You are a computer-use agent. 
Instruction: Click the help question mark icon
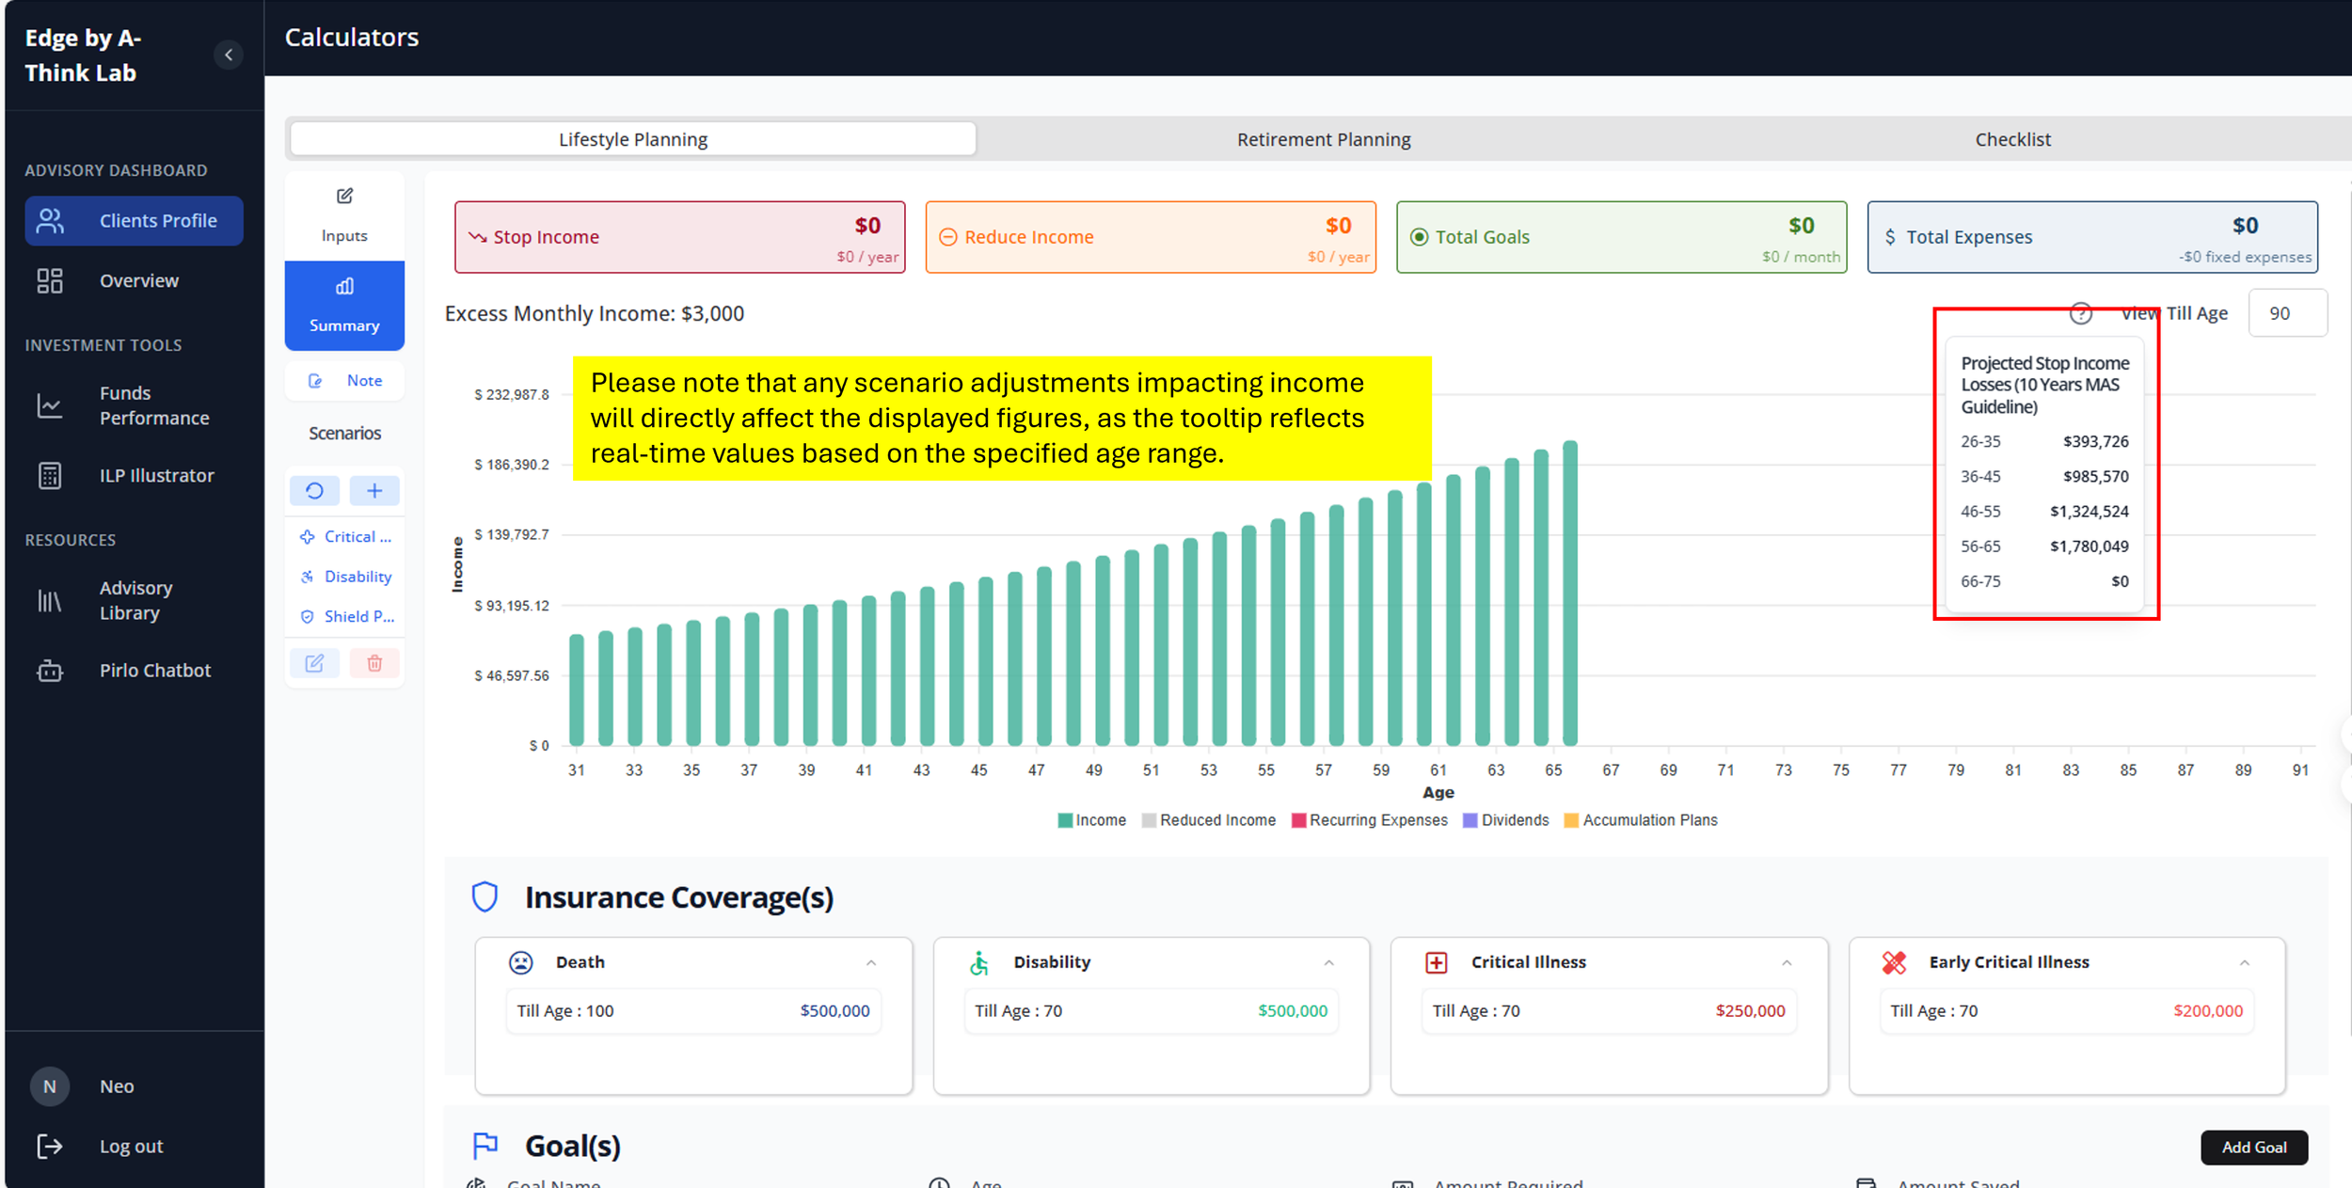(x=2081, y=313)
